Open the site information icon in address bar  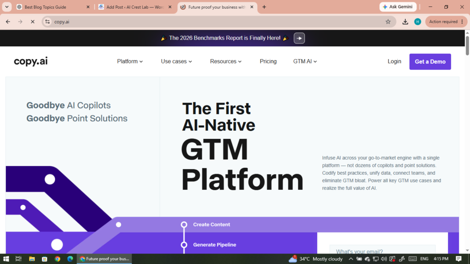pyautogui.click(x=47, y=22)
